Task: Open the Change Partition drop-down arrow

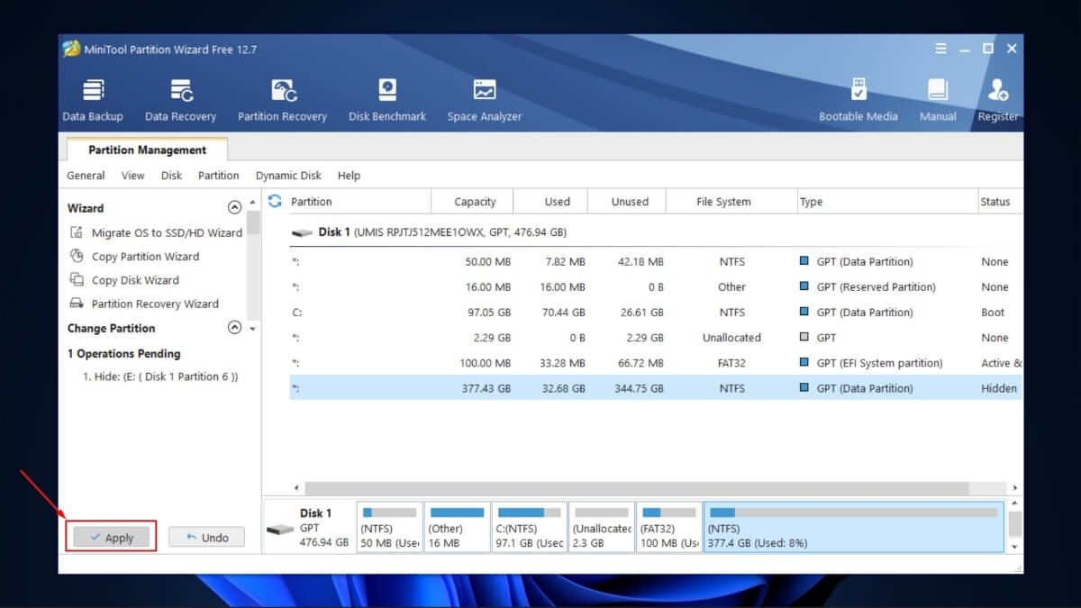Action: (x=252, y=328)
